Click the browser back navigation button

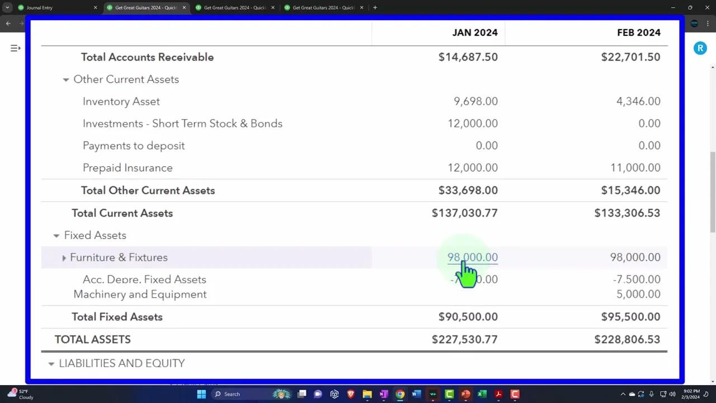[8, 24]
